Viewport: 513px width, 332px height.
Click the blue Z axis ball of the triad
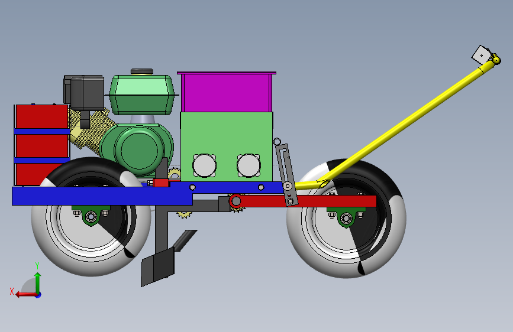[38, 295]
